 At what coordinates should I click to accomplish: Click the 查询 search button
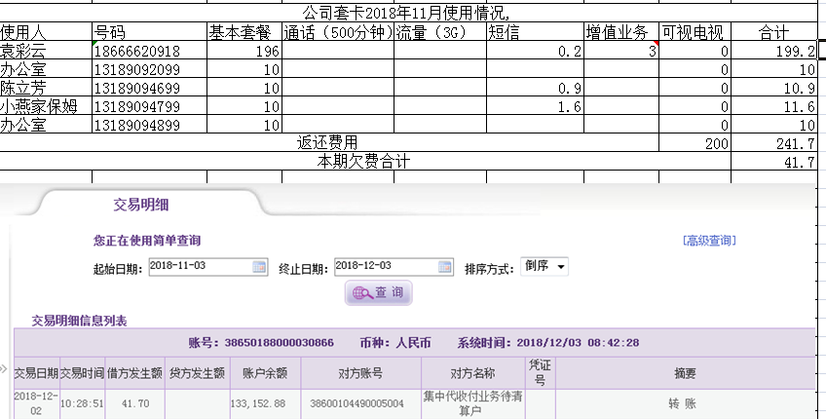[379, 292]
